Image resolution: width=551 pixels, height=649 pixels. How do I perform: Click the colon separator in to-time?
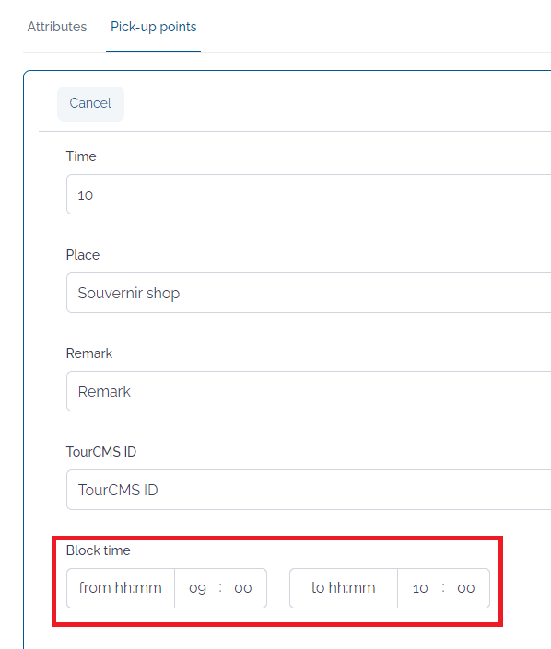443,587
